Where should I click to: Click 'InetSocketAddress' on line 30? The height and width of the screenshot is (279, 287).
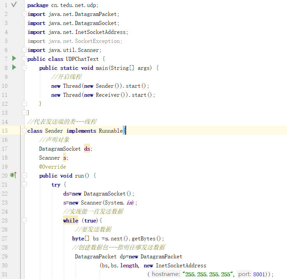pyautogui.click(x=181, y=266)
